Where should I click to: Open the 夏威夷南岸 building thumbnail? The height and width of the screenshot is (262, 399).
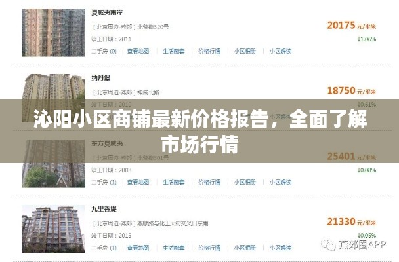53,33
